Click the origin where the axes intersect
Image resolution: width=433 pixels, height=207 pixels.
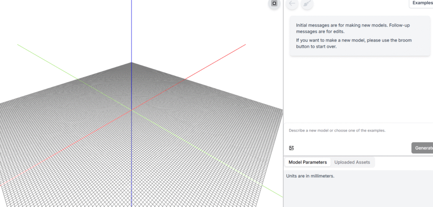coord(132,110)
